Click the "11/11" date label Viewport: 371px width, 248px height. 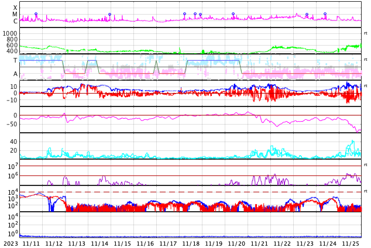31,243
